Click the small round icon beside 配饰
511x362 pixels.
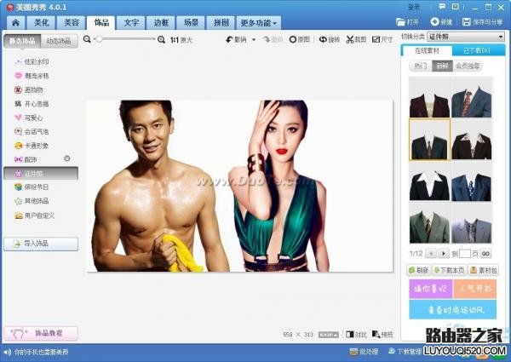(x=67, y=158)
